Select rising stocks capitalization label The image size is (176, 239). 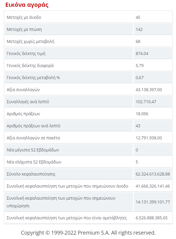68,186
